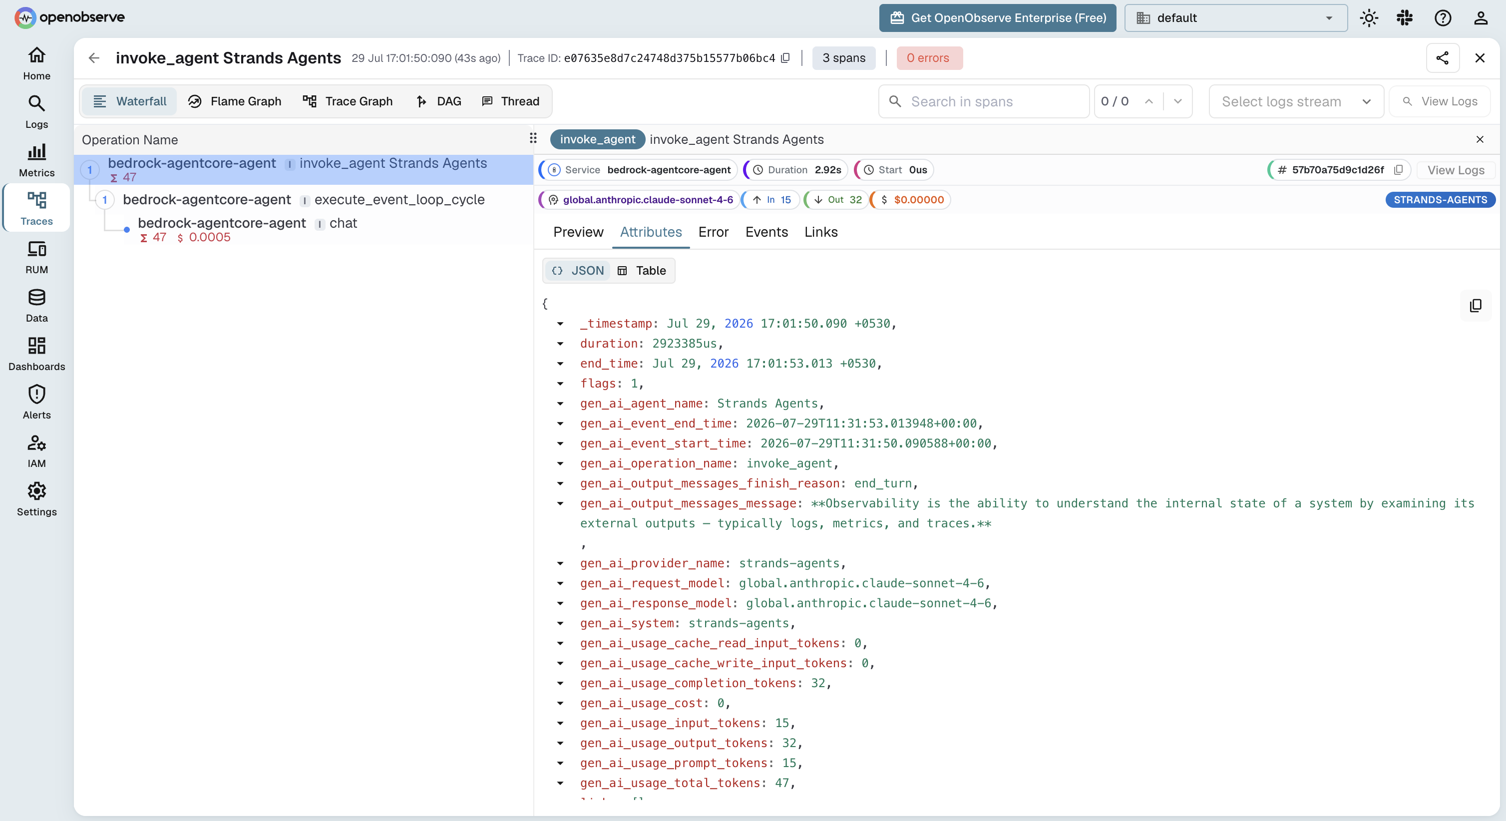Image resolution: width=1506 pixels, height=821 pixels.
Task: Open the Settings page
Action: [36, 500]
